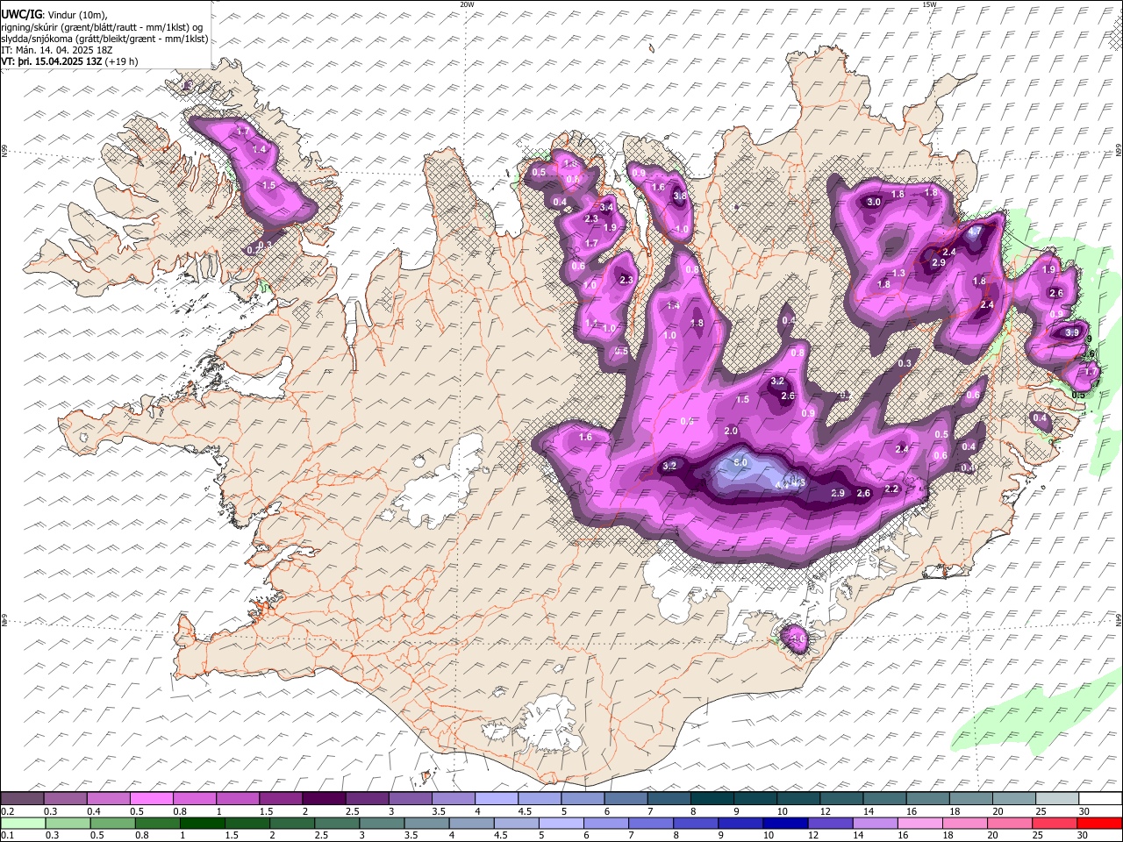Pick the darkest green lower legend swatch between 1 and 1.5

(202, 823)
